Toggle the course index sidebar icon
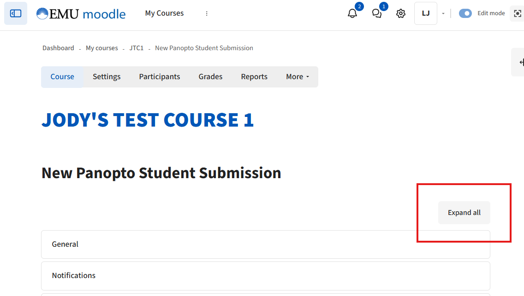This screenshot has height=296, width=524. tap(16, 13)
